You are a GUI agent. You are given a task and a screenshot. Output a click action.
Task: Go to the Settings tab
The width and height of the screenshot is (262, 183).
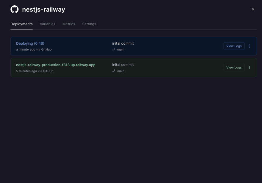point(89,24)
